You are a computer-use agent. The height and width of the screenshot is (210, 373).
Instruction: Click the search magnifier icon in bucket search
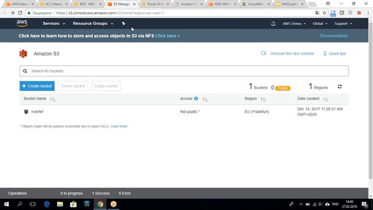click(25, 71)
